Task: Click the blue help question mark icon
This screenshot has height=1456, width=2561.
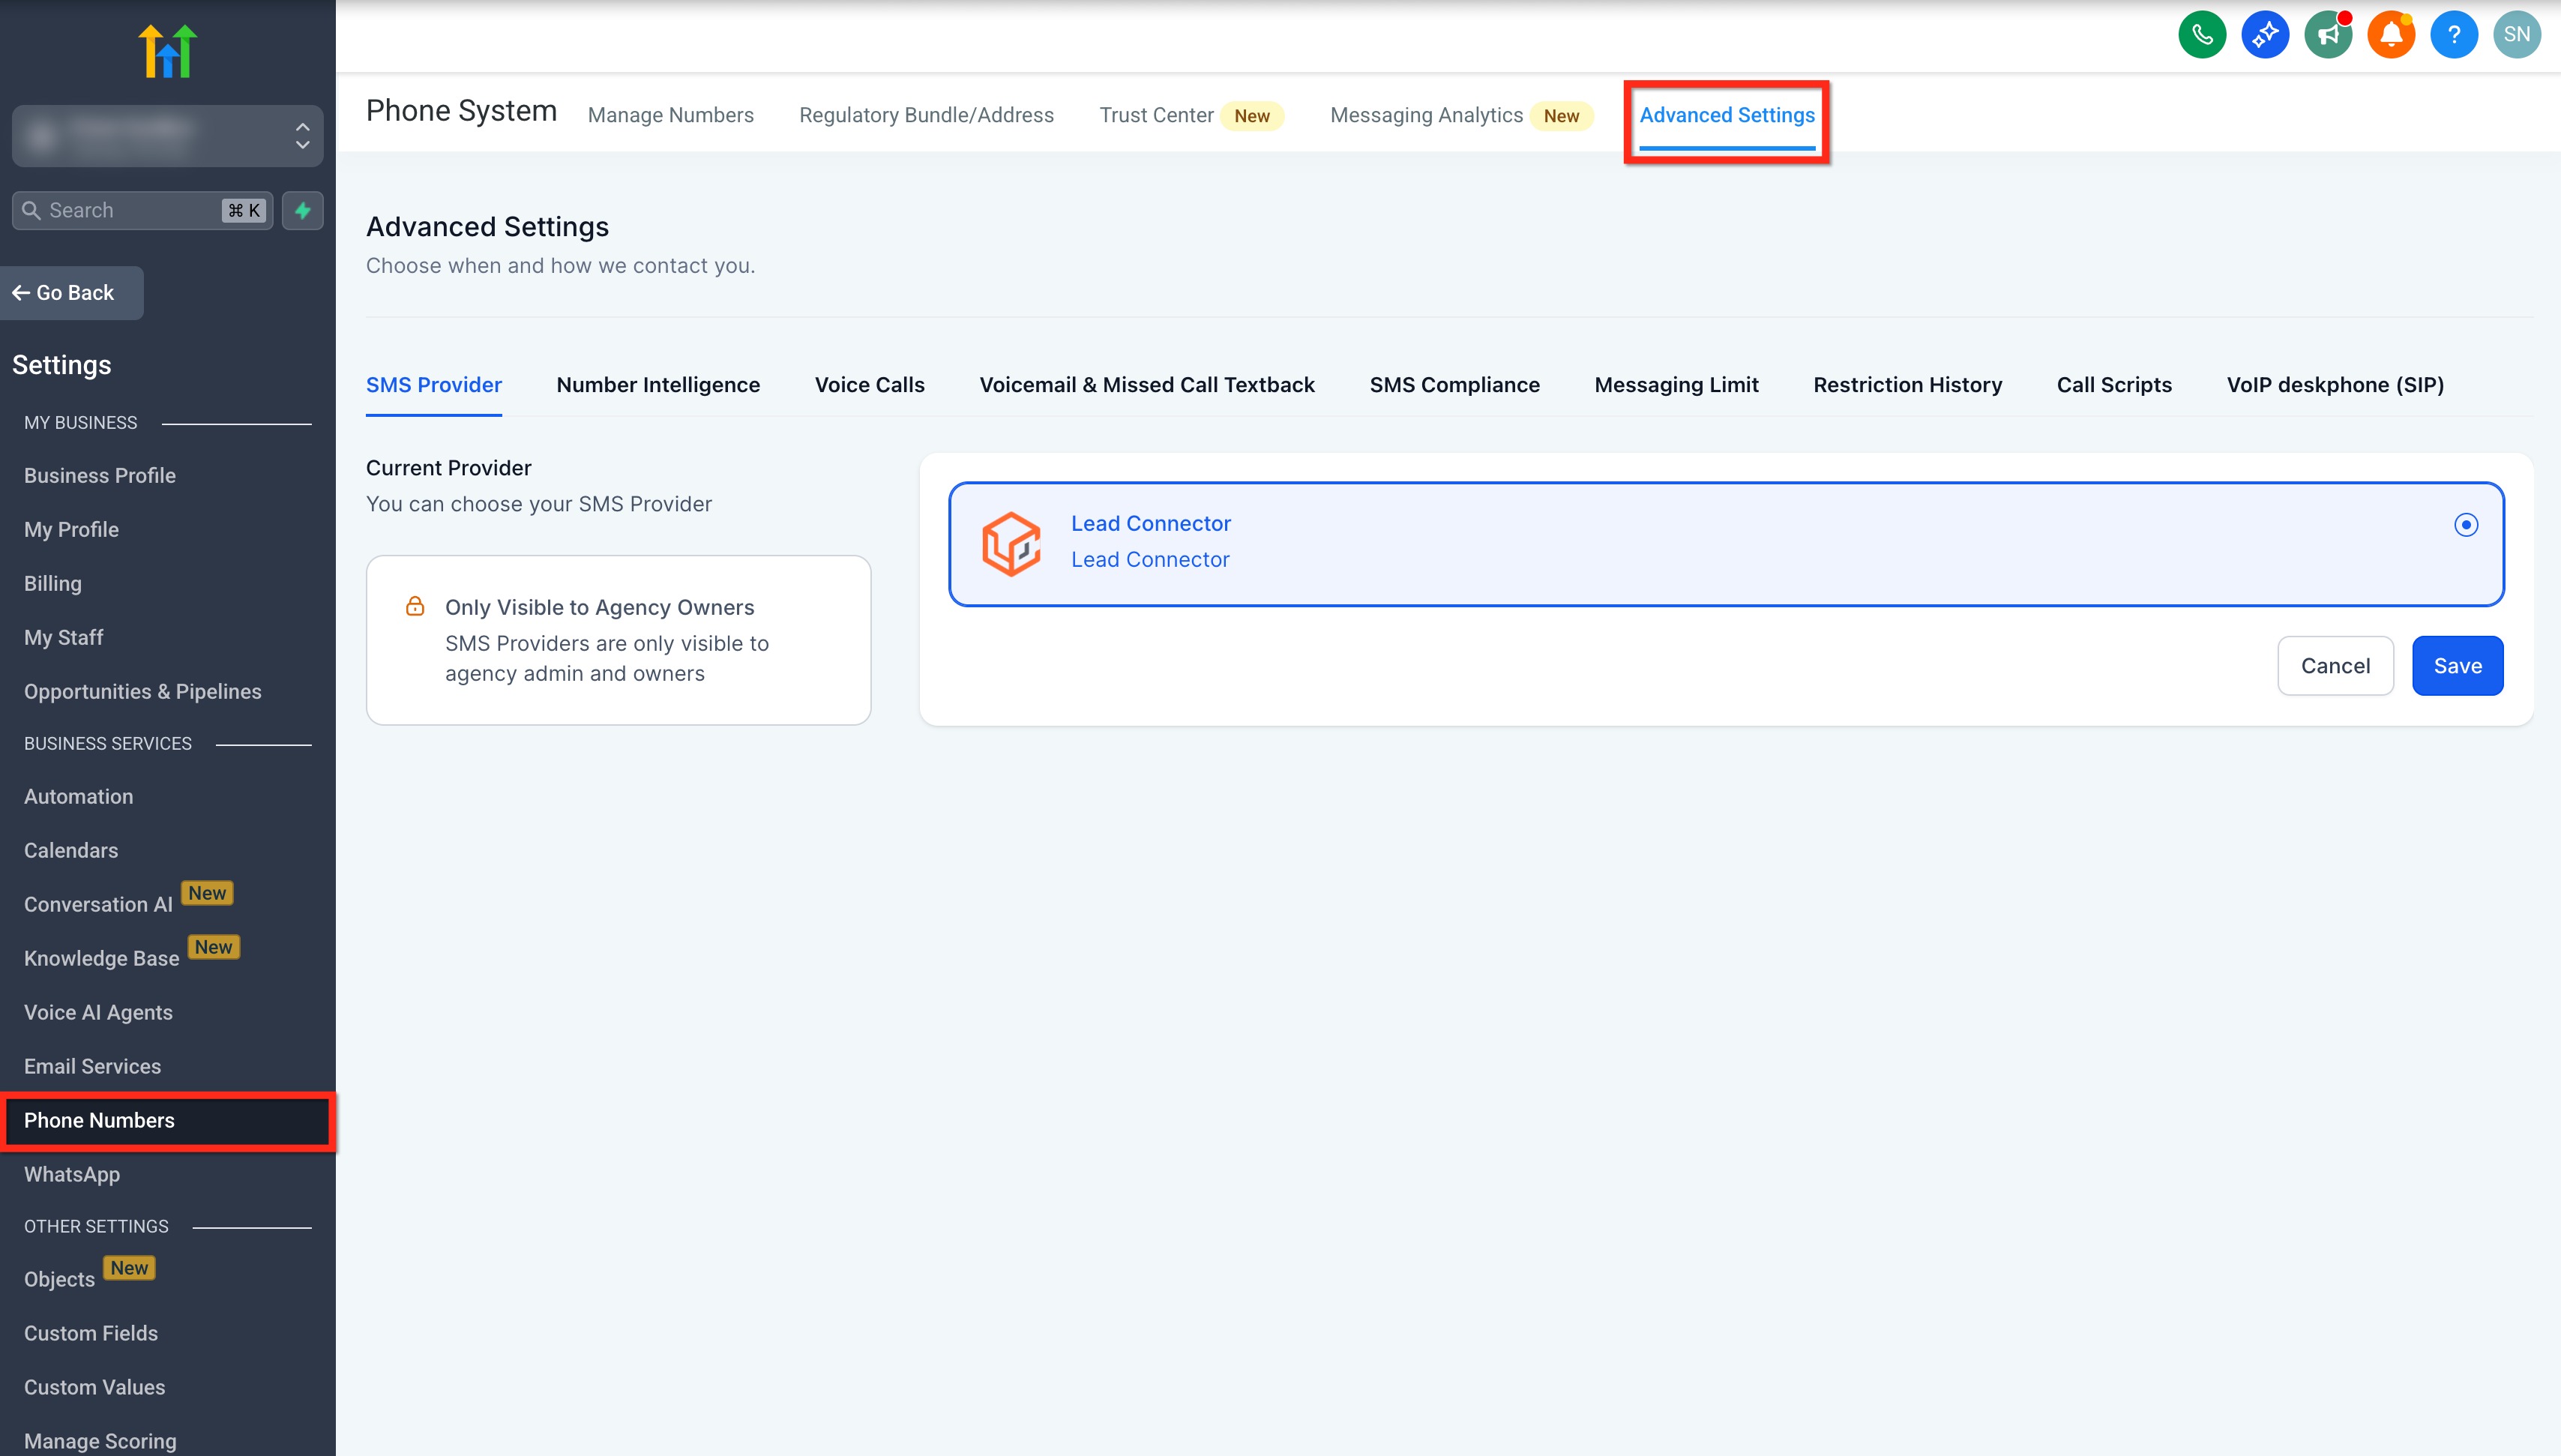Action: (x=2454, y=35)
